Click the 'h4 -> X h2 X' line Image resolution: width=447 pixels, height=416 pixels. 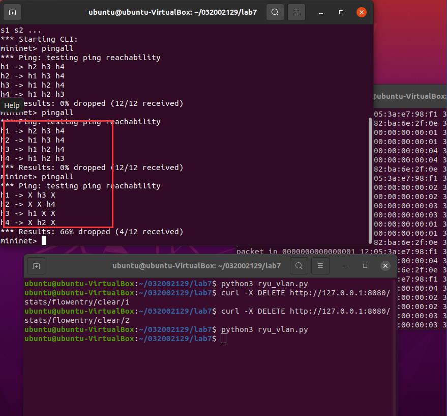28,223
